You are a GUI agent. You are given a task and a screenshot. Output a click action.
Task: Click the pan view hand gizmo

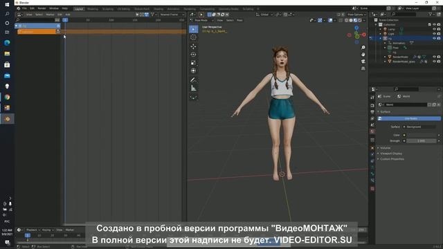point(363,54)
